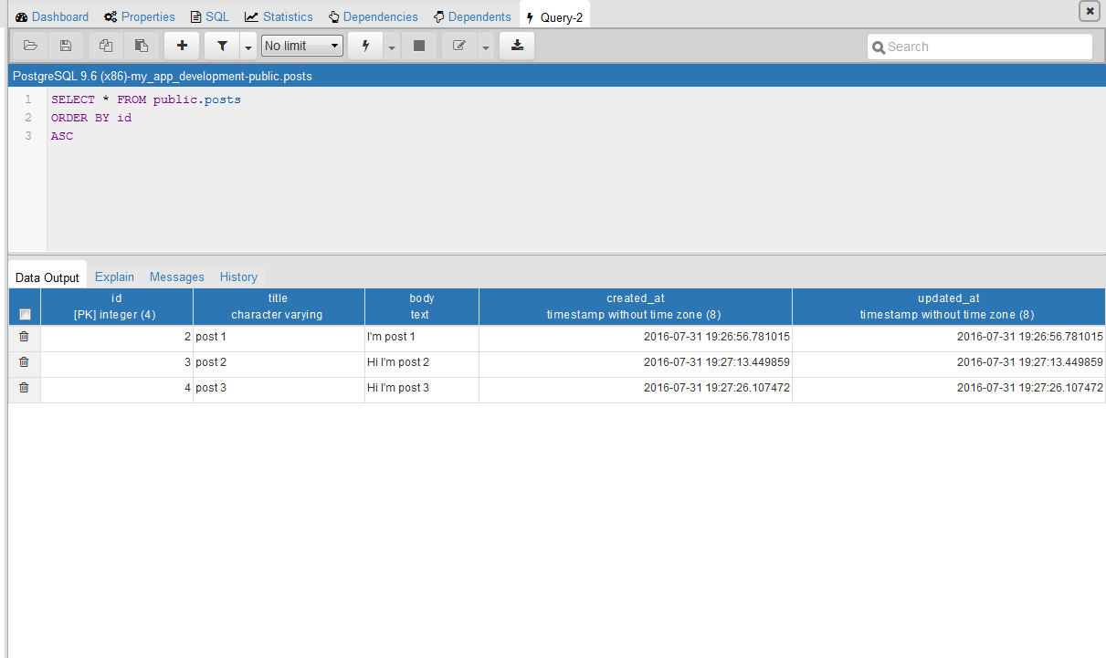Open the History tab in Data Output
This screenshot has height=658, width=1106.
(237, 277)
